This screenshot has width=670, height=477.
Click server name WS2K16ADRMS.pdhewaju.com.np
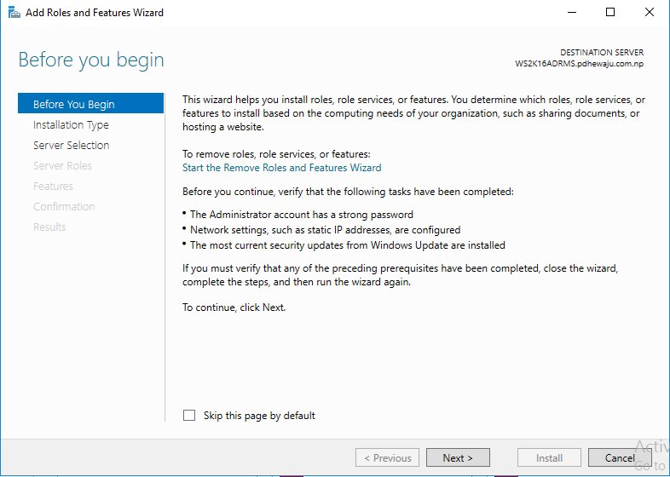tap(580, 64)
